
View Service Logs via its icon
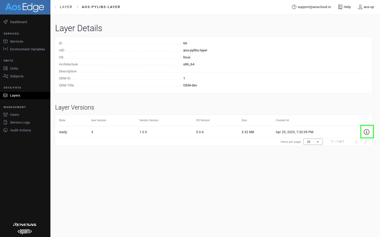pyautogui.click(x=6, y=122)
